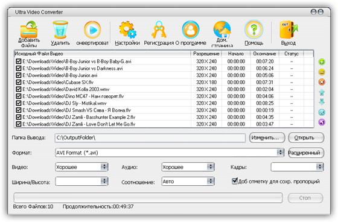This screenshot has width=338, height=222.
Task: Uncheck Cubase SX.flv file checkbox
Action: pyautogui.click(x=19, y=82)
